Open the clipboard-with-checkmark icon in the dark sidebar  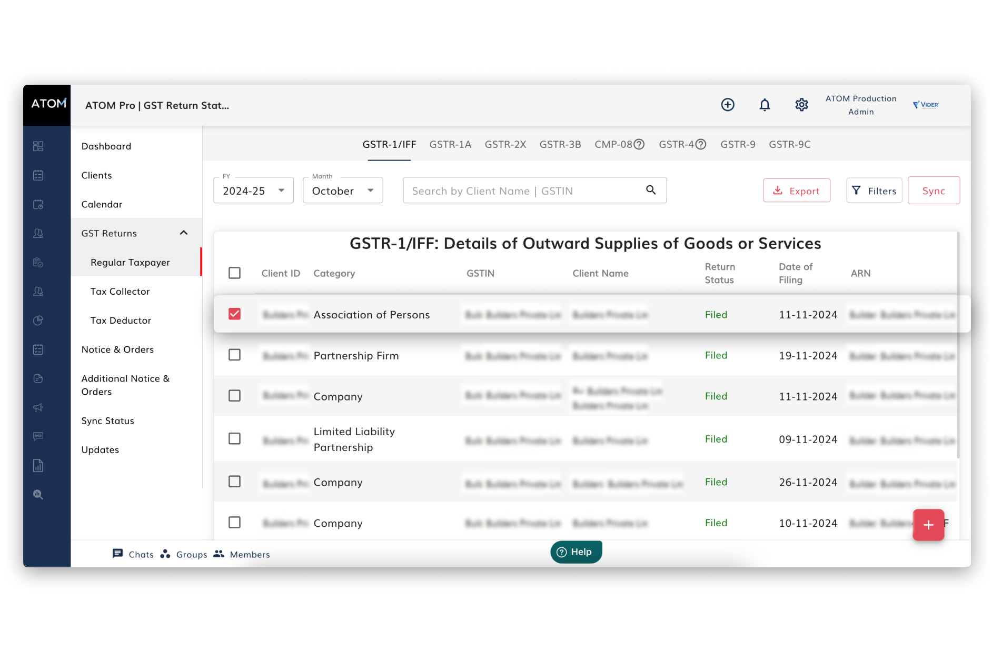(38, 262)
